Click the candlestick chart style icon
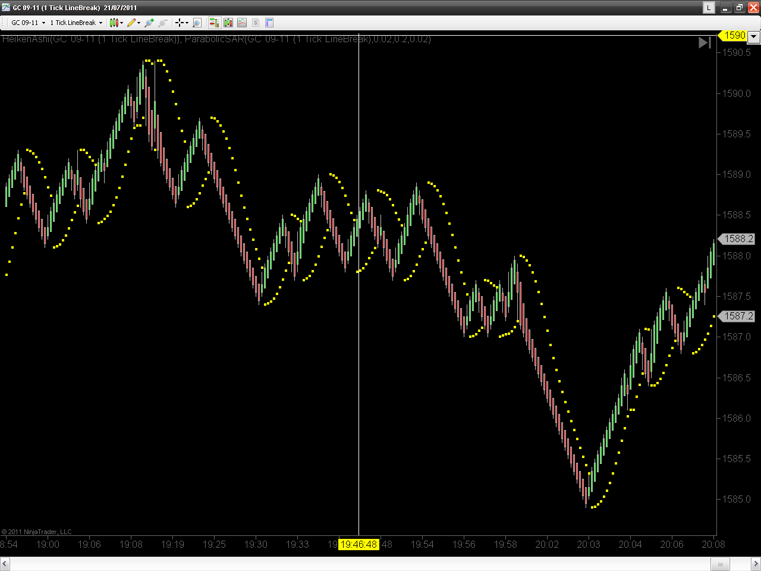The height and width of the screenshot is (571, 761). [114, 23]
